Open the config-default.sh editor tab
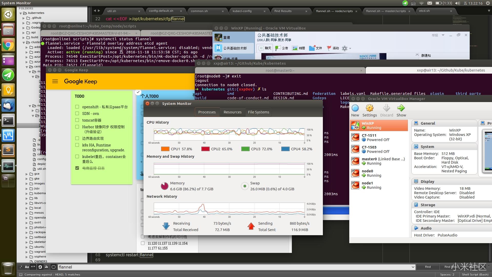492x277 pixels. pos(165,11)
